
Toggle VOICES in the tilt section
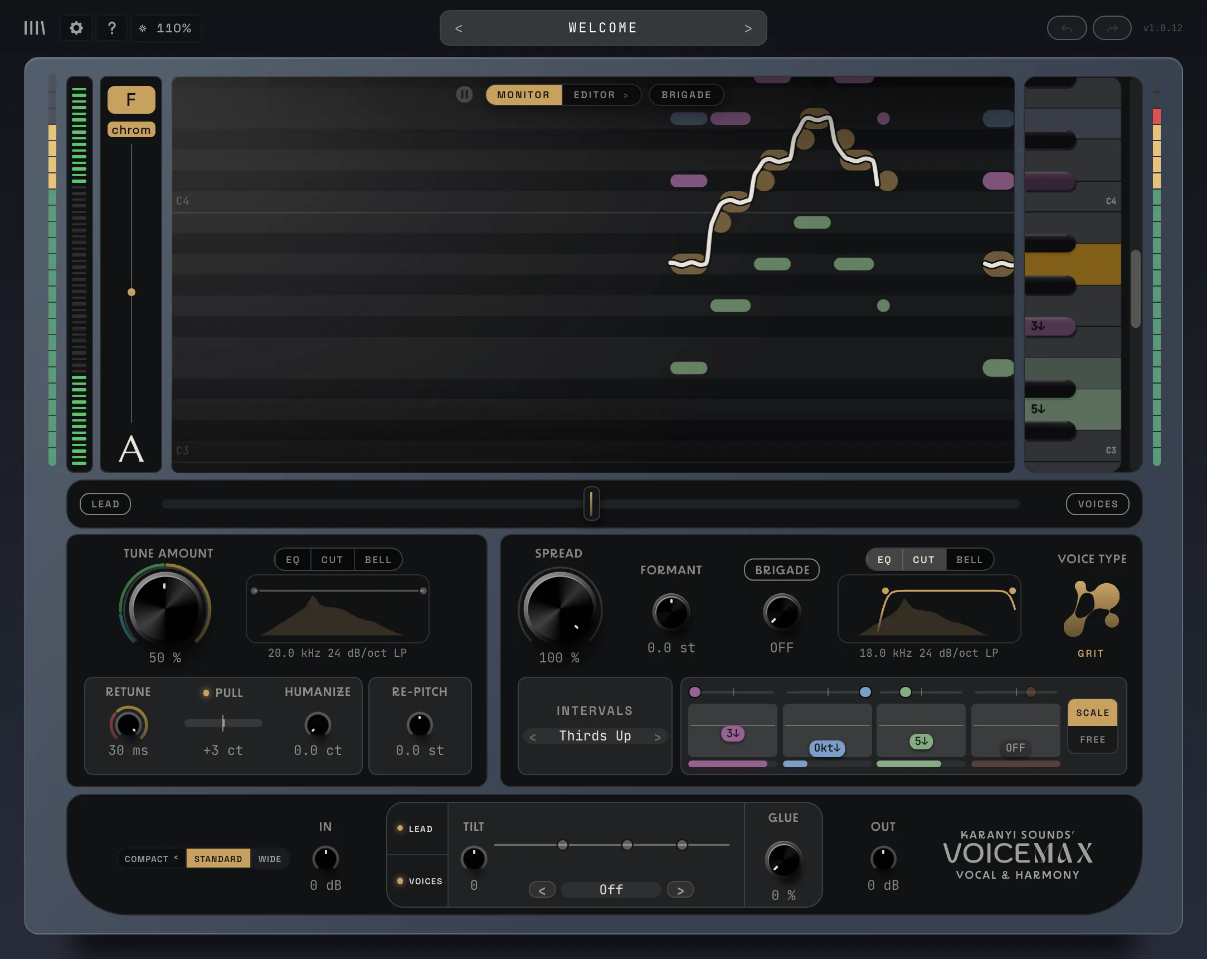pos(417,881)
